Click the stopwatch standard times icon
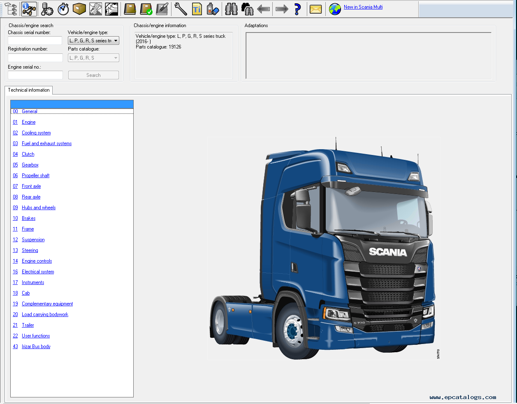The height and width of the screenshot is (404, 517). [x=63, y=9]
